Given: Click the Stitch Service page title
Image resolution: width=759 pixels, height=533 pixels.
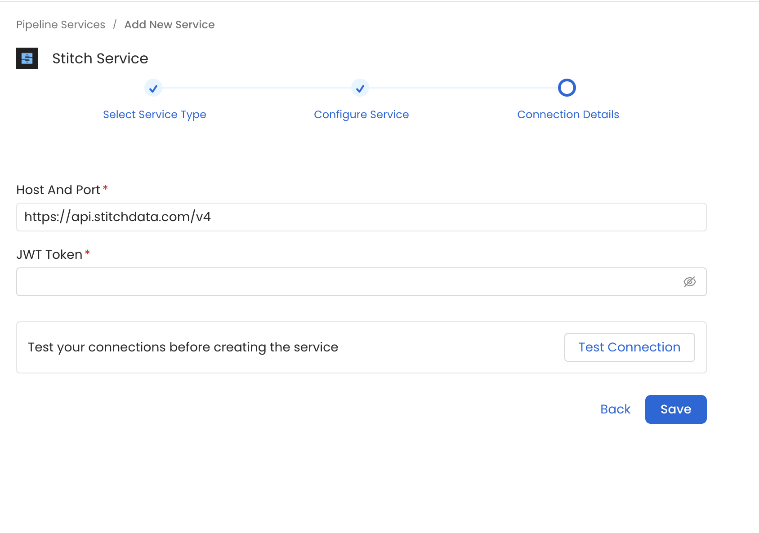Looking at the screenshot, I should pos(100,58).
